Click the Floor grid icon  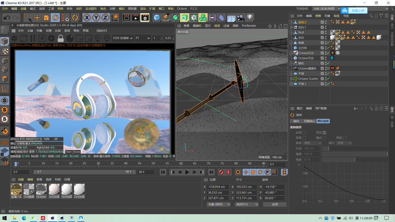click(231, 18)
